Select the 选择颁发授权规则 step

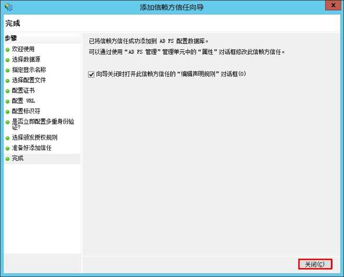point(34,137)
